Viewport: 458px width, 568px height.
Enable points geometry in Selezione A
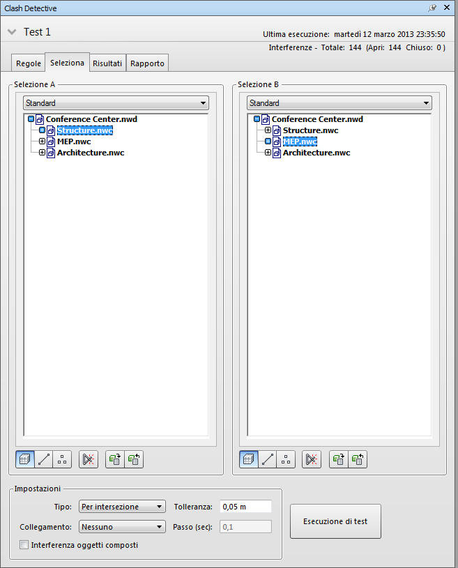[62, 459]
